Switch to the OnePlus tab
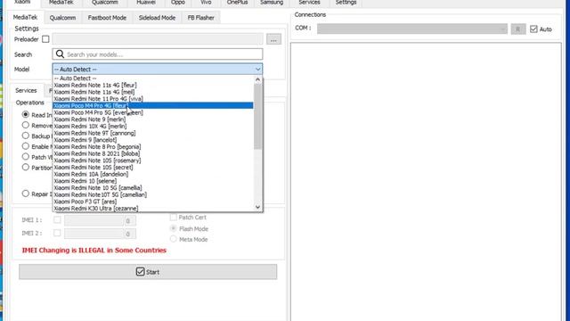The width and height of the screenshot is (570, 321). click(237, 3)
